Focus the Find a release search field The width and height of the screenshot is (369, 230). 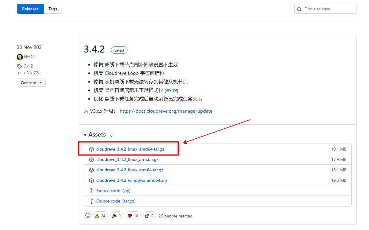click(325, 9)
